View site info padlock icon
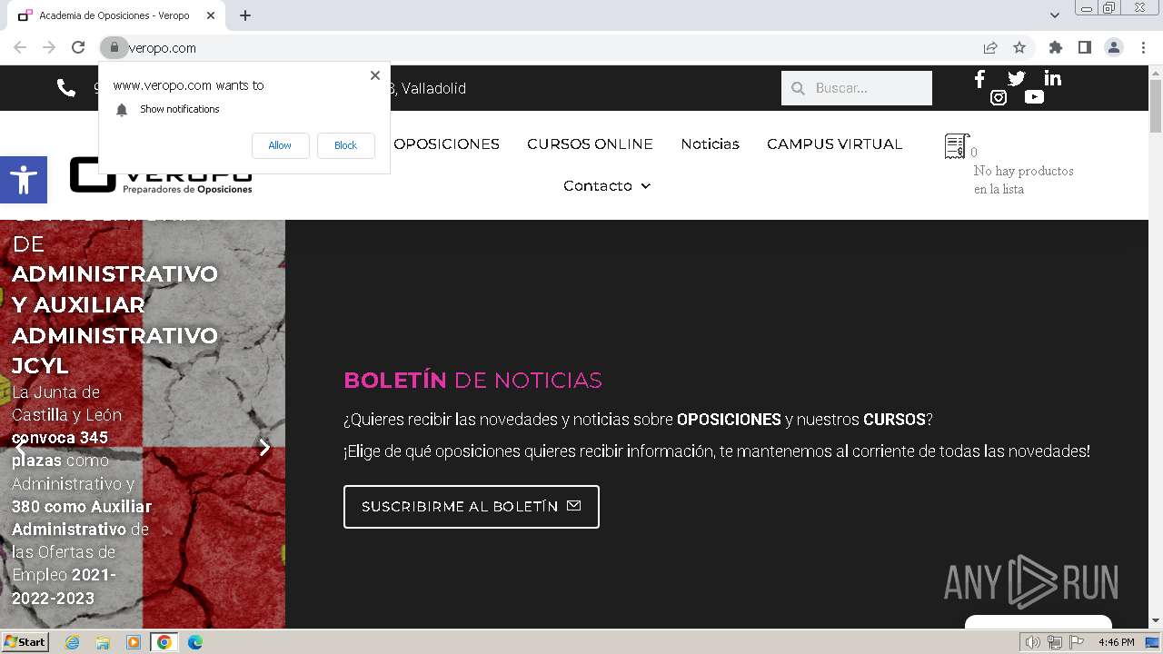This screenshot has width=1163, height=654. click(114, 47)
